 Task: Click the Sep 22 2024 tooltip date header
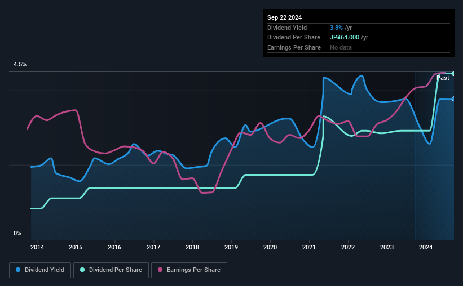click(x=284, y=17)
